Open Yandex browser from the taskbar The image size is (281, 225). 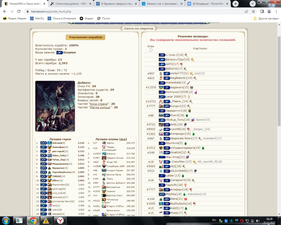(x=60, y=221)
